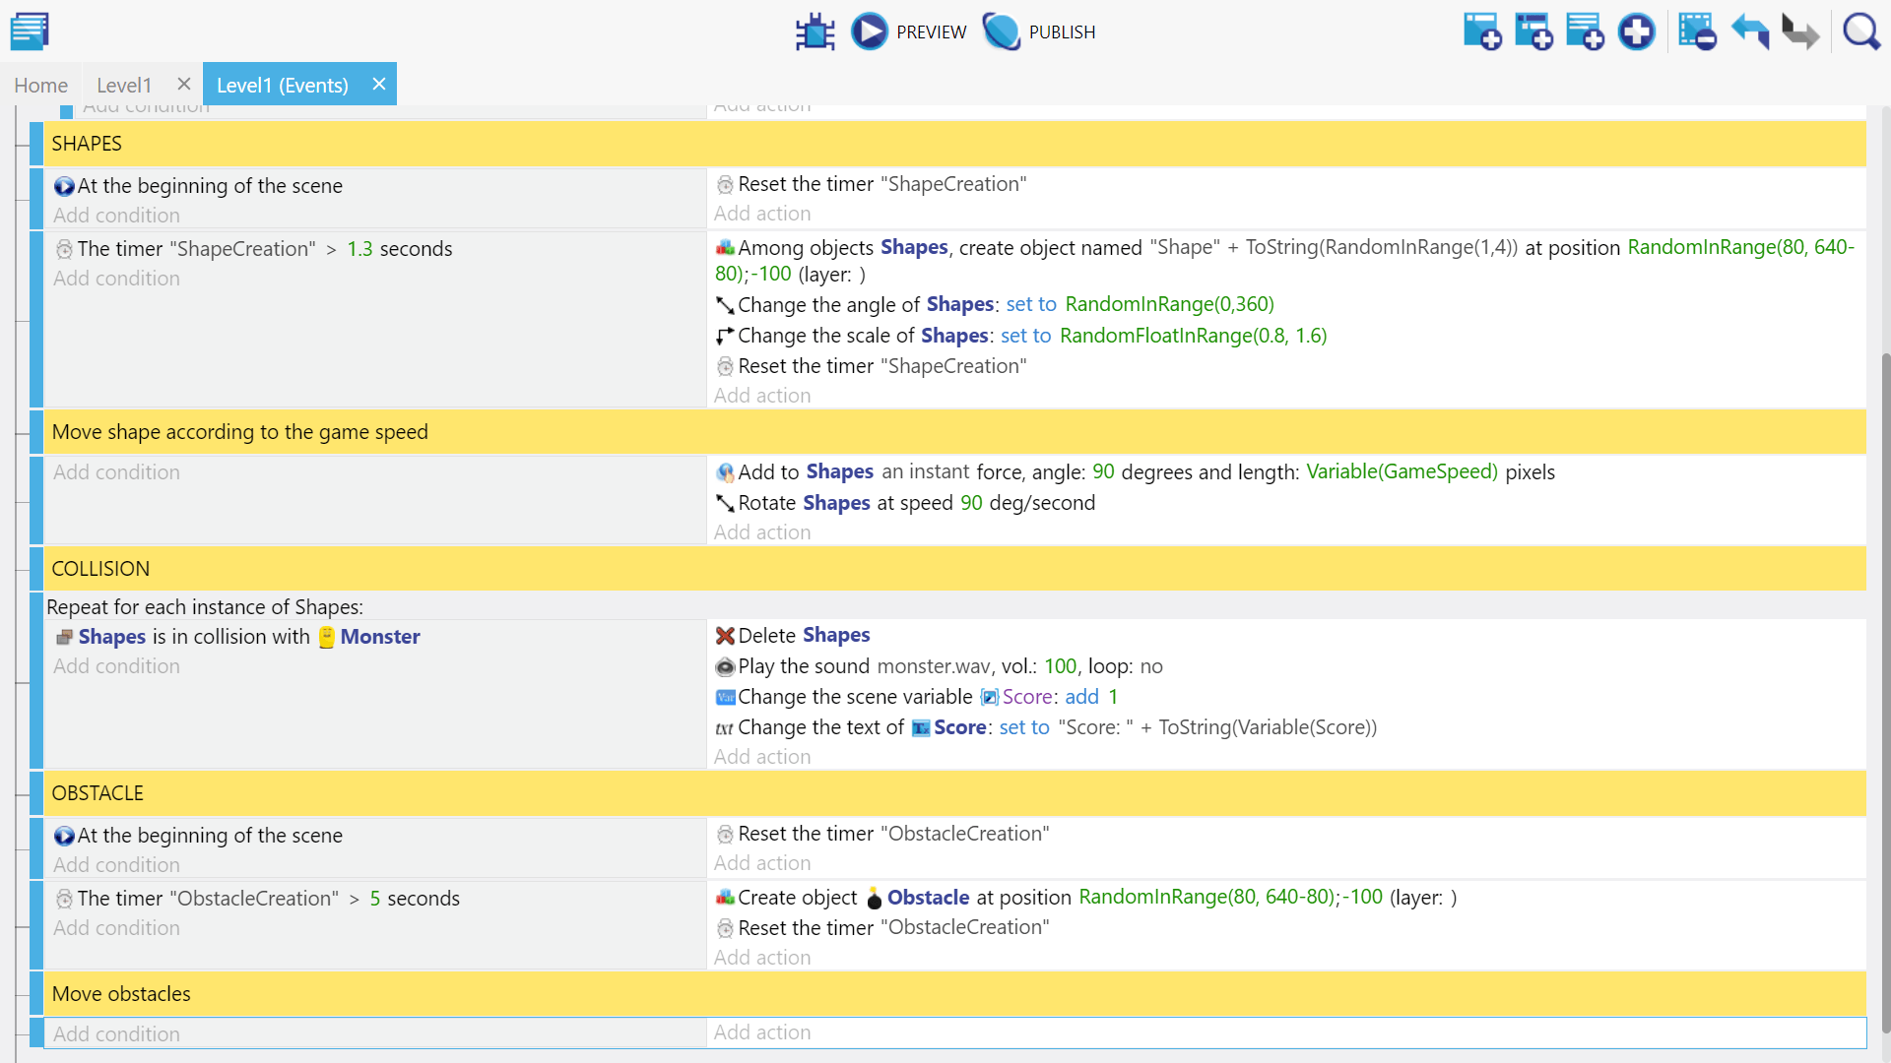1891x1063 pixels.
Task: Click Add action under Move obstacles
Action: [x=762, y=1032]
